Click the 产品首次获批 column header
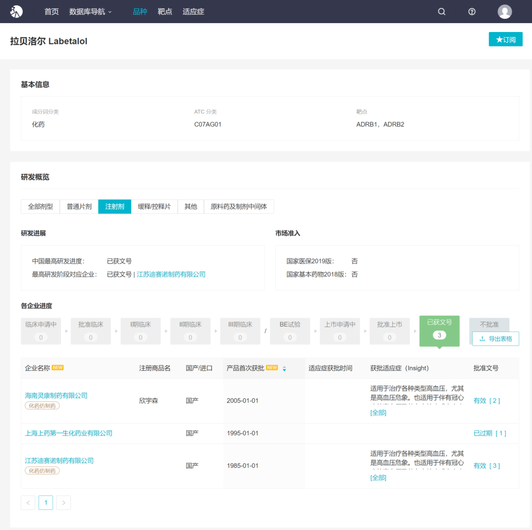Image resolution: width=532 pixels, height=530 pixels. coord(245,368)
